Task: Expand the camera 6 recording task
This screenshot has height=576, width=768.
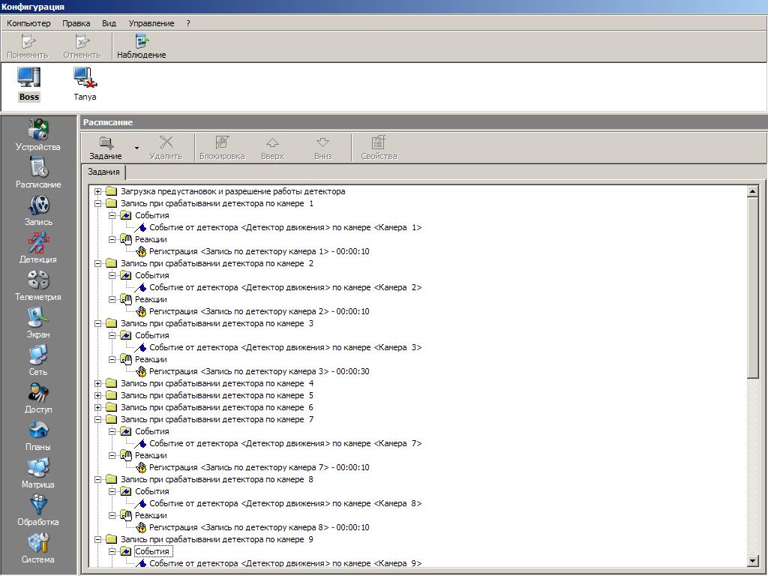Action: click(98, 407)
